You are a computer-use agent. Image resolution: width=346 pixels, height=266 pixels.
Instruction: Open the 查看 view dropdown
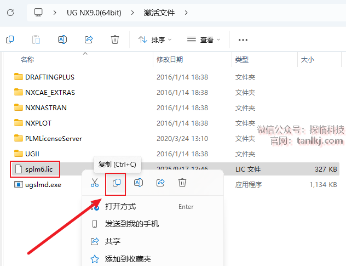coord(204,40)
